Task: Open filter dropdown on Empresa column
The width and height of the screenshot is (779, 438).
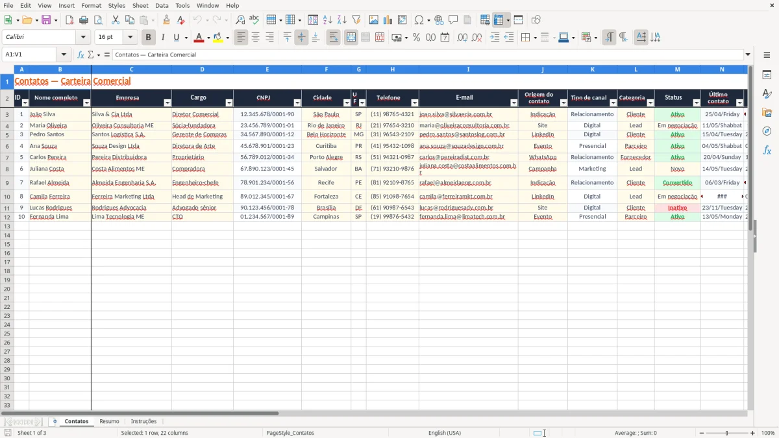Action: tap(167, 103)
